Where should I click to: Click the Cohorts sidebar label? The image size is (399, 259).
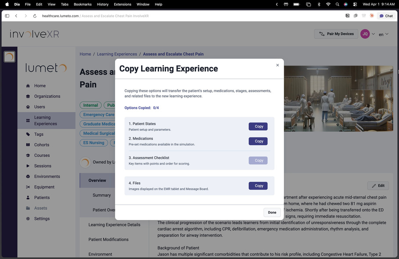click(42, 144)
